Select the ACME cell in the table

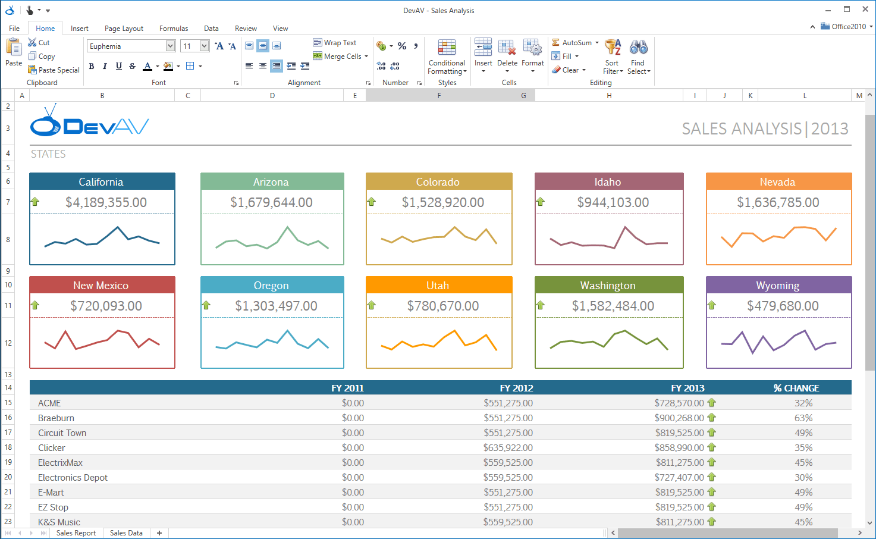pos(49,403)
